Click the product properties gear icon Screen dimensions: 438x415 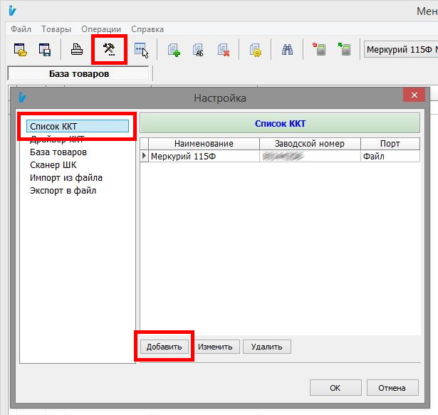coord(255,50)
